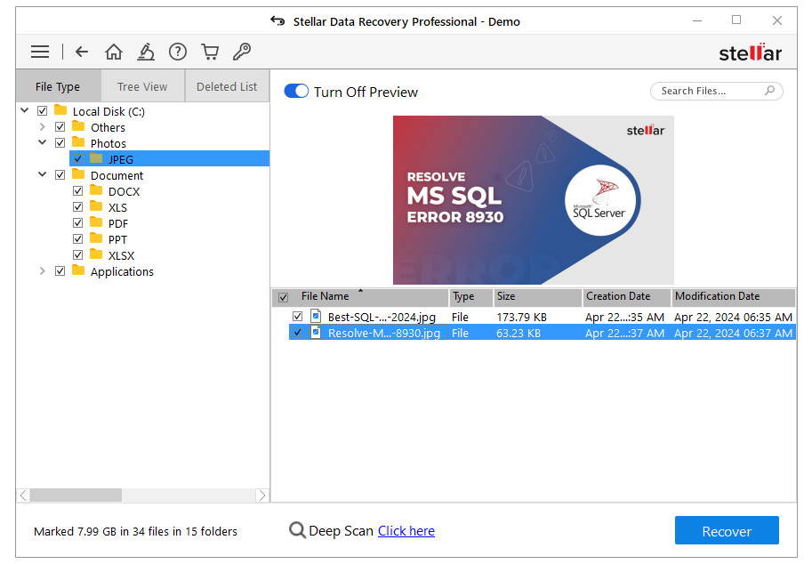
Task: Uncheck the JPEG checkbox
Action: point(77,159)
